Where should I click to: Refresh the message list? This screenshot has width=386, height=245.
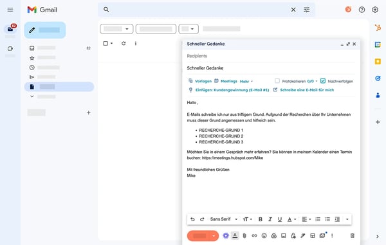tap(124, 43)
